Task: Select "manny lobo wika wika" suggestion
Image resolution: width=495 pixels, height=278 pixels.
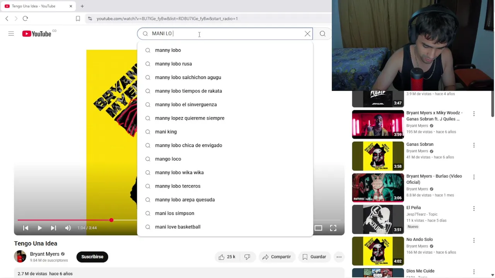Action: (225, 173)
